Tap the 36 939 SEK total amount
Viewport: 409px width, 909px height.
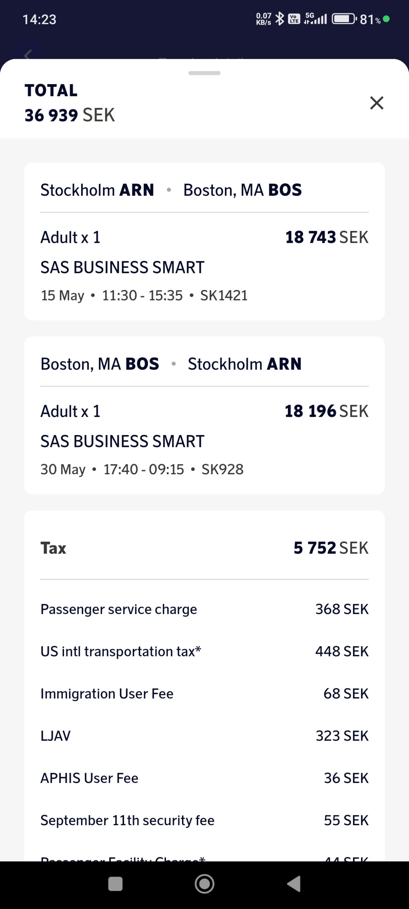point(70,115)
